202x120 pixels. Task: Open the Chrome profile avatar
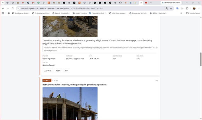click(x=194, y=8)
